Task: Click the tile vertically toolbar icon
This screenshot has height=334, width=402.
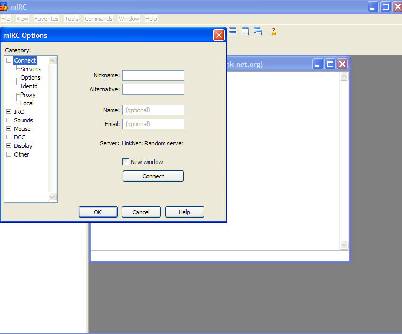Action: tap(245, 32)
